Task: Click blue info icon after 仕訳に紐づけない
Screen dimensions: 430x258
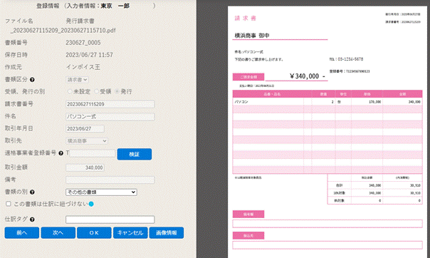Action: [91, 204]
